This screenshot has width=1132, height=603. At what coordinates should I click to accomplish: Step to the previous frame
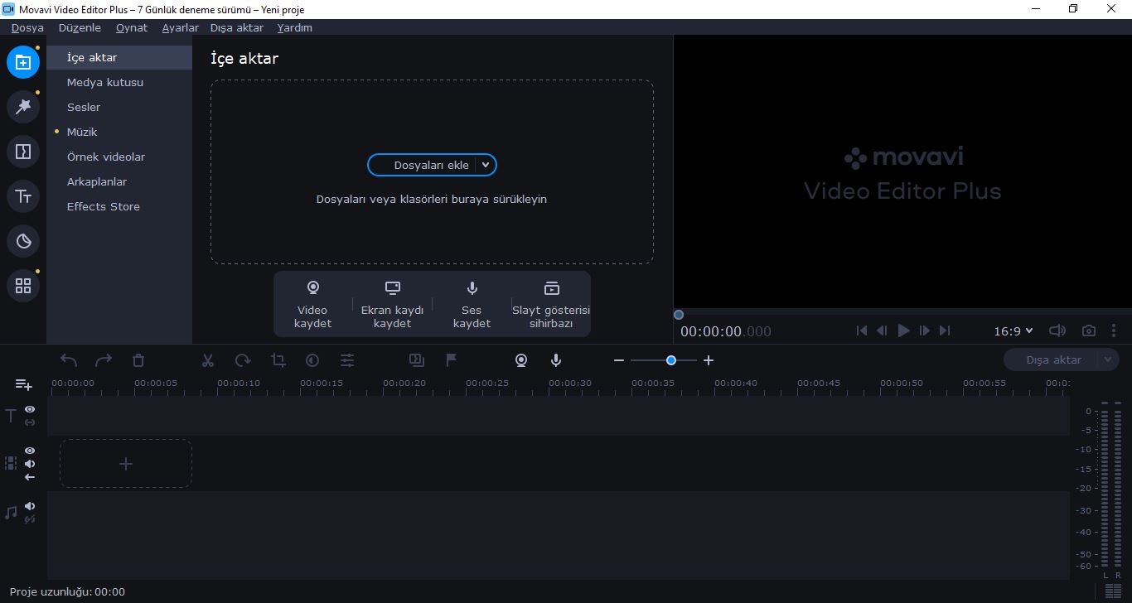click(x=882, y=330)
